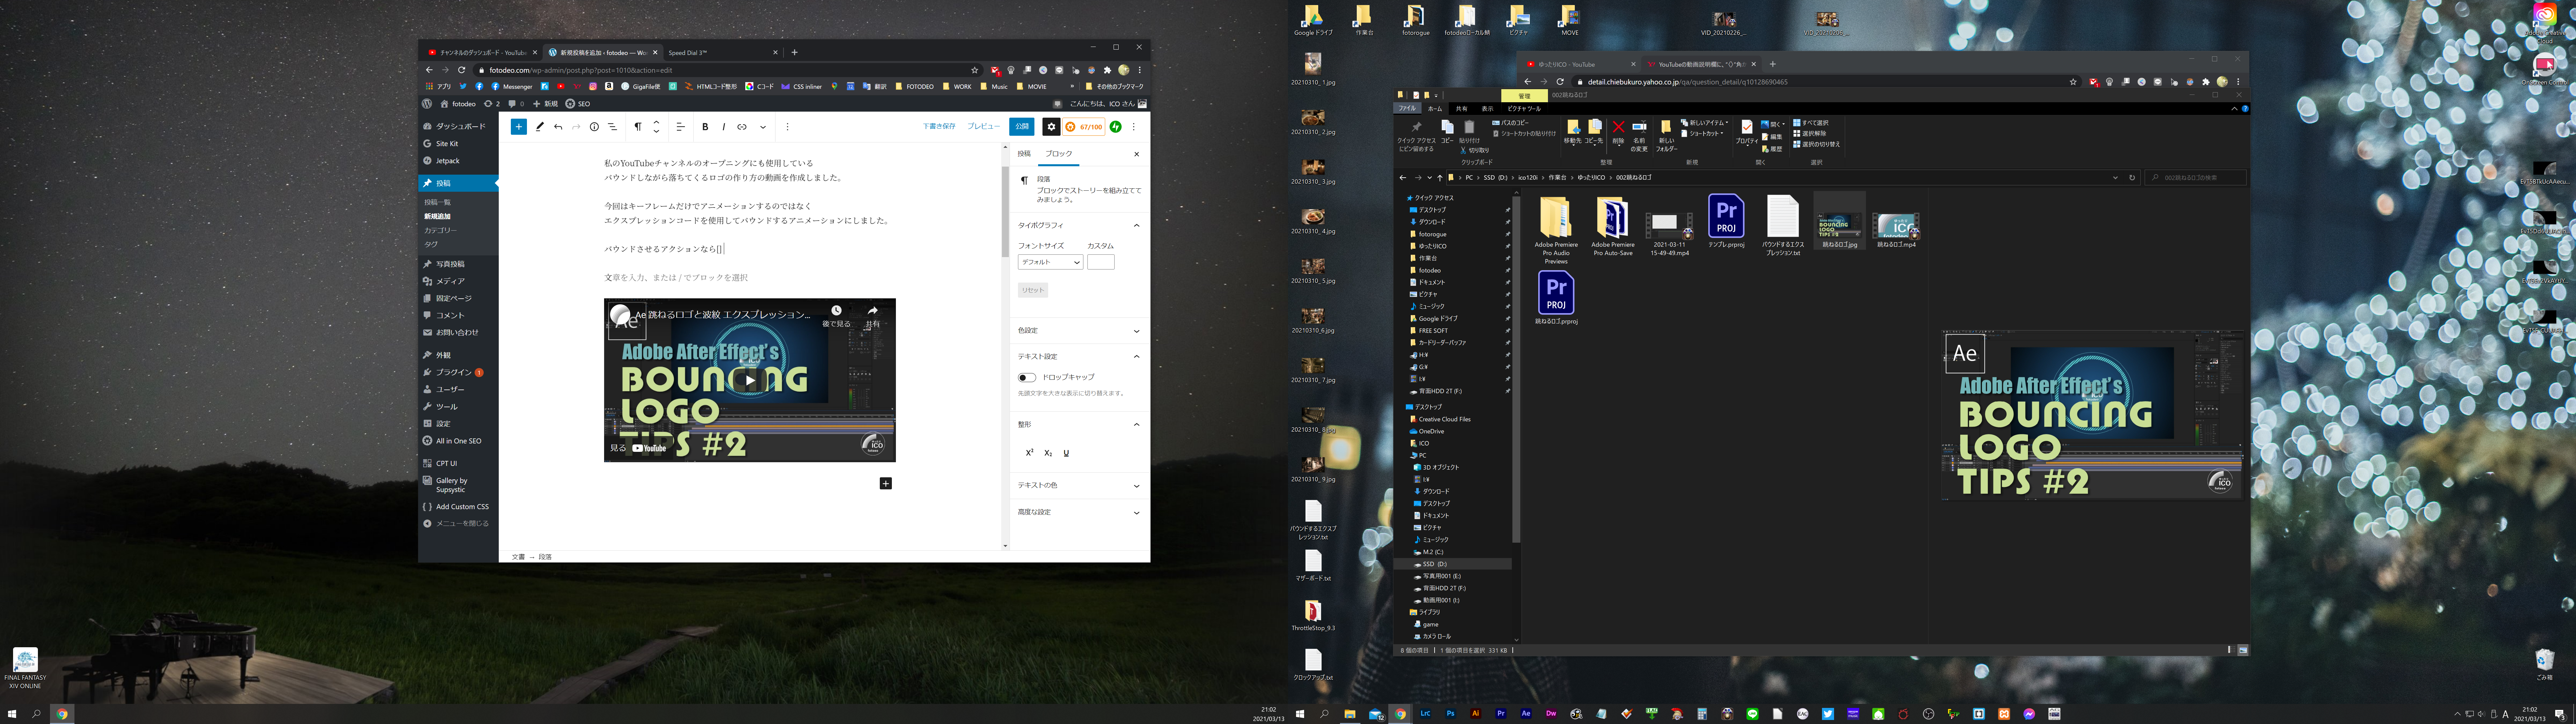Screen dimensions: 2576x724
Task: Click すべて選択 in Explorer ribbon
Action: (1811, 123)
